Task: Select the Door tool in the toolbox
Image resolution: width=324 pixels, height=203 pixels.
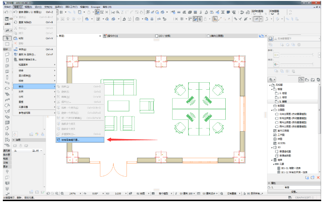Action: tap(7, 60)
